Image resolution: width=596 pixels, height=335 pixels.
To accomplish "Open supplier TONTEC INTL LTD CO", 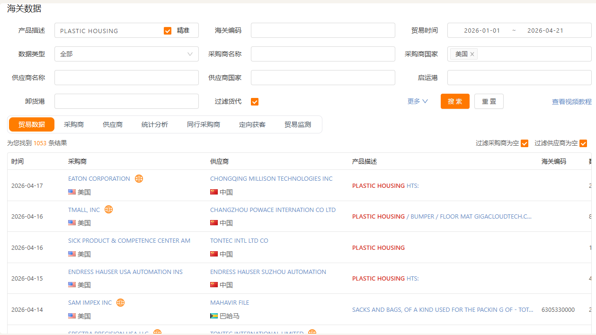I will tap(239, 240).
